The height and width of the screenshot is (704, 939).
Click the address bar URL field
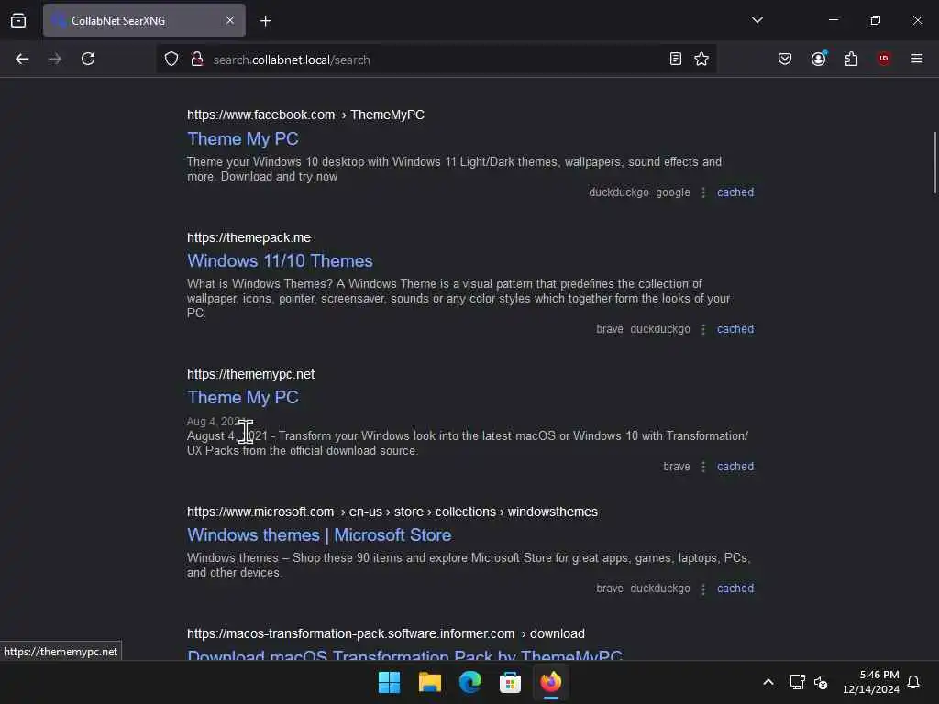[x=437, y=60]
